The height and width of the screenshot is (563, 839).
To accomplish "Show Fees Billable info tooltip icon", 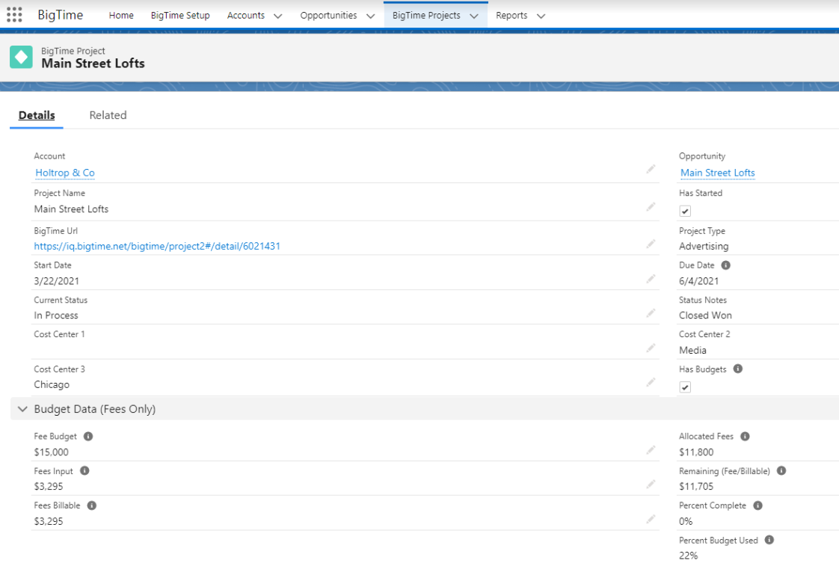I will [x=92, y=505].
